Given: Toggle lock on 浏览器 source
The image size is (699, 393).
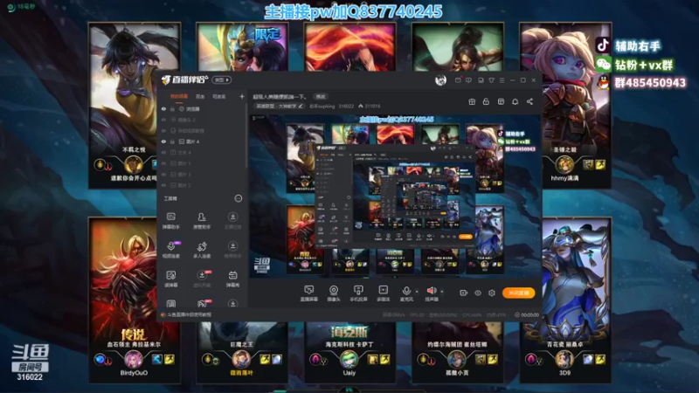Looking at the screenshot, I should tap(172, 109).
